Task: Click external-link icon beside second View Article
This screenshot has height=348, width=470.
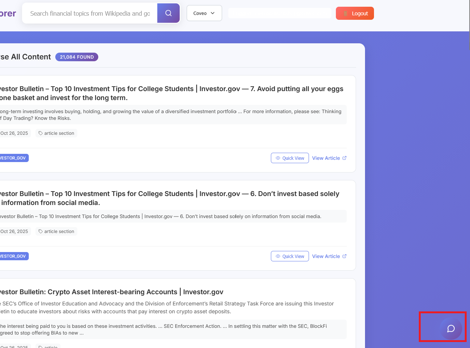Action: click(x=344, y=257)
